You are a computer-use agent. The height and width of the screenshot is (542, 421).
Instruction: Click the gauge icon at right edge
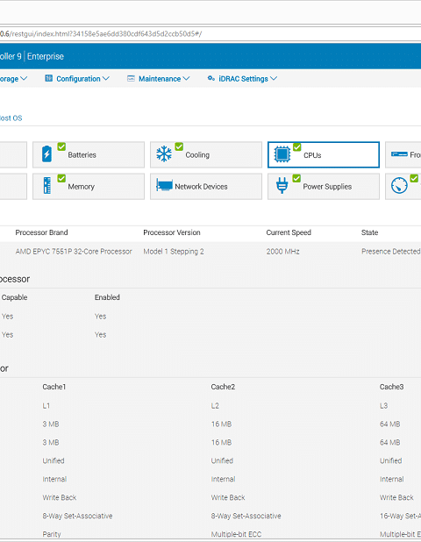(399, 186)
